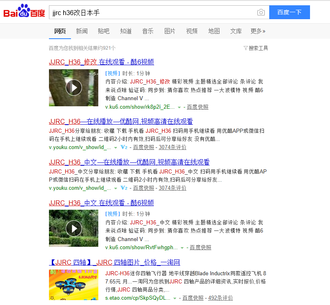
Task: Open result 【JJRC 四轴】_JJRC 四轴图片_价格_一淘网
Action: [x=115, y=262]
